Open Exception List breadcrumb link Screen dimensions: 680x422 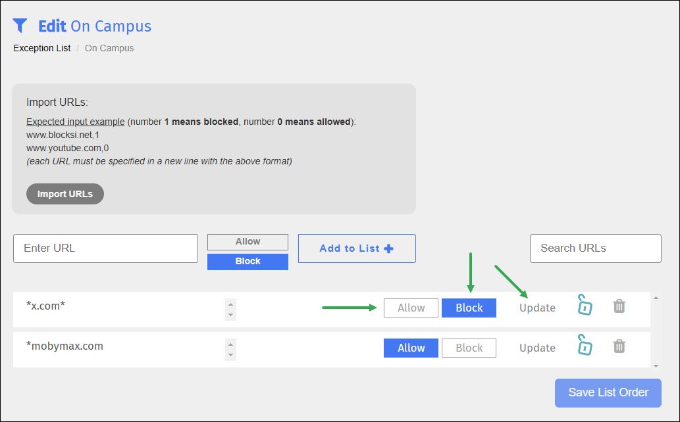point(41,48)
